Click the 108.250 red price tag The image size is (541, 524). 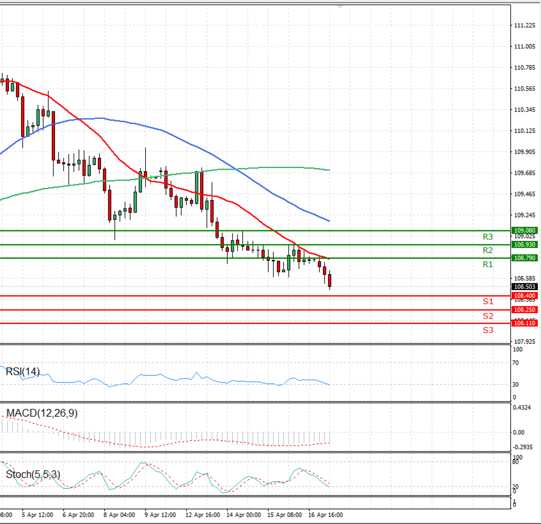click(x=525, y=310)
